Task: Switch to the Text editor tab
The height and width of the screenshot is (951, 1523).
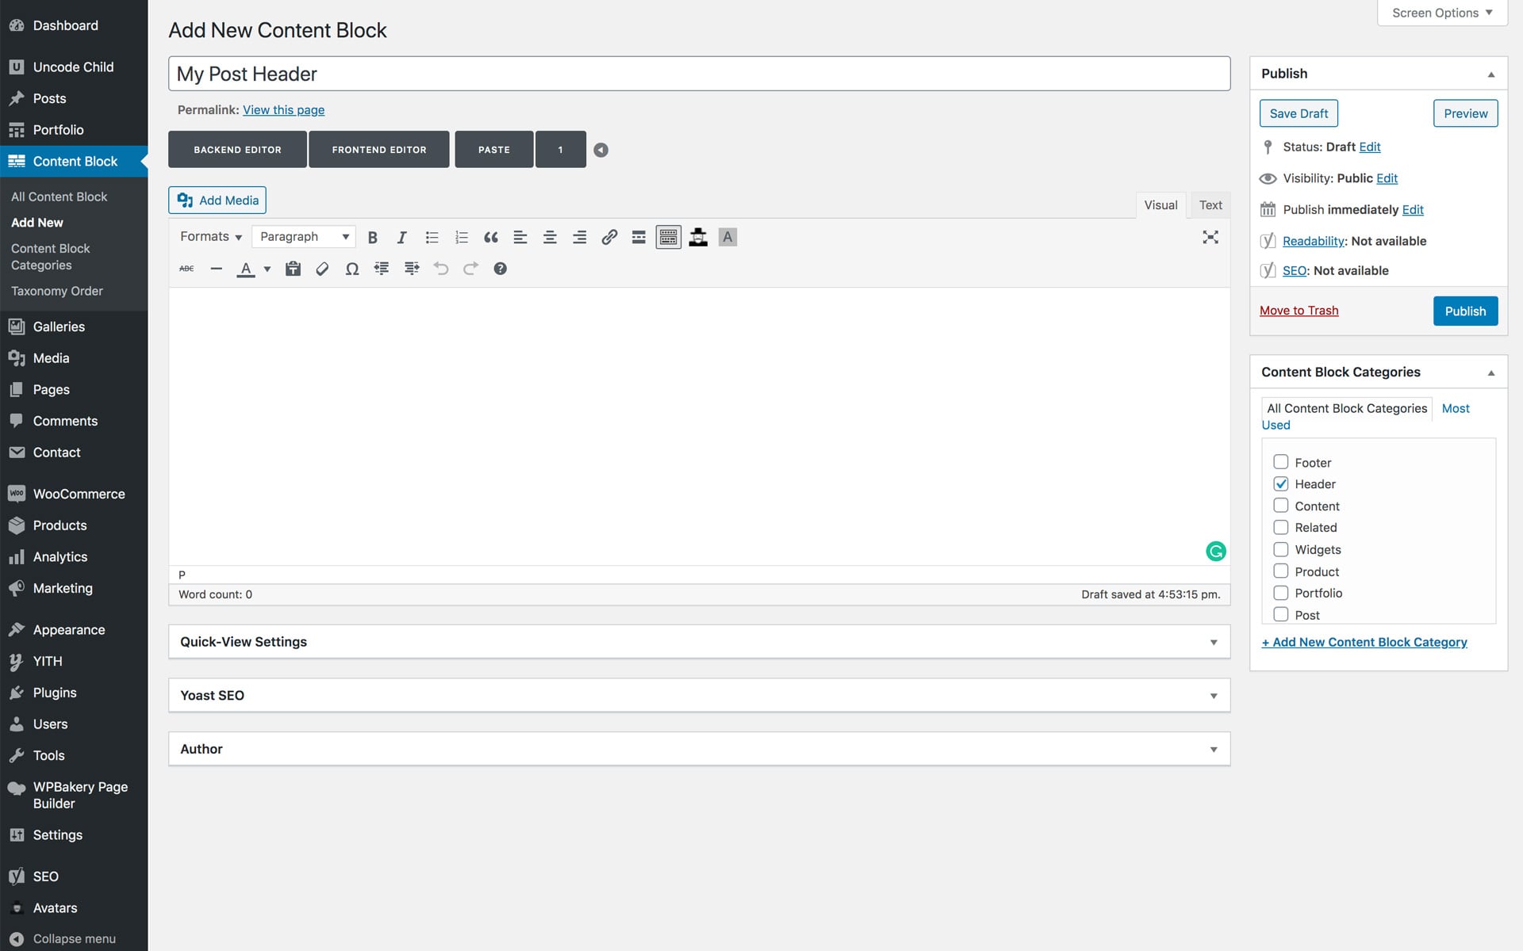Action: [x=1210, y=205]
